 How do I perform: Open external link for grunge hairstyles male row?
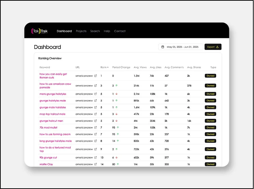[95, 100]
